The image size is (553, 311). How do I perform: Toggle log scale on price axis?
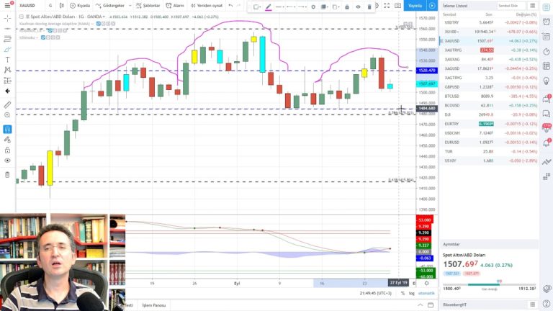tap(412, 293)
